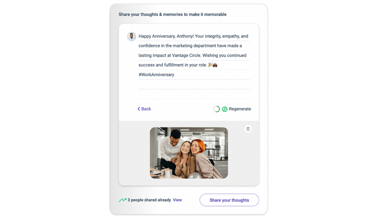Go Back to the previous step
This screenshot has width=392, height=219.
144,109
